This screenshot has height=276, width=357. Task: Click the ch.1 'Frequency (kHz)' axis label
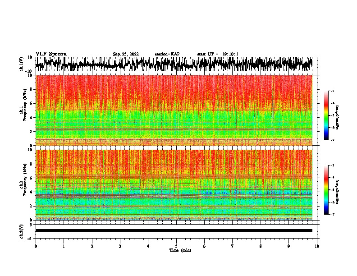click(25, 105)
